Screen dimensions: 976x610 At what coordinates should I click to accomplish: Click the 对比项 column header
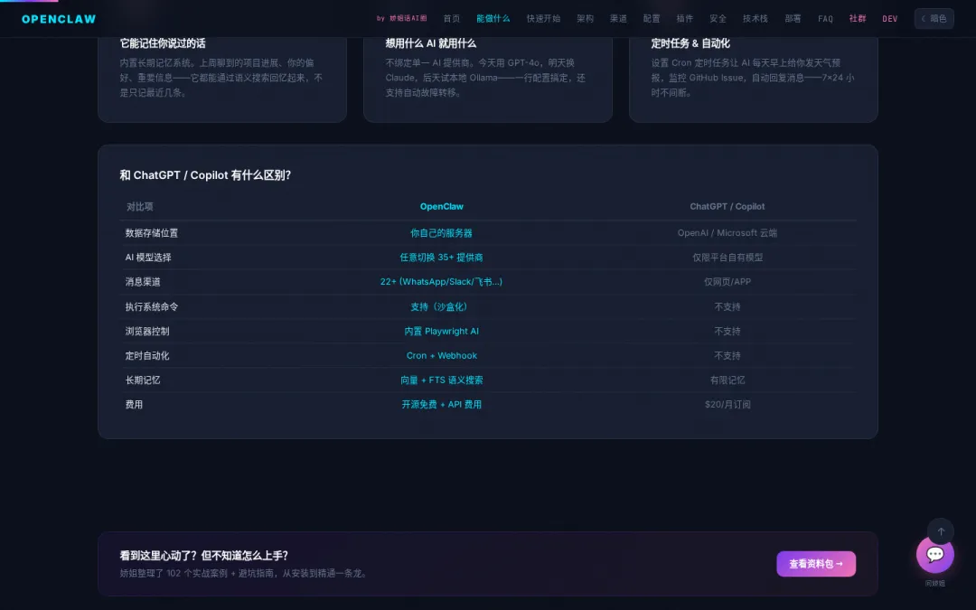(139, 207)
